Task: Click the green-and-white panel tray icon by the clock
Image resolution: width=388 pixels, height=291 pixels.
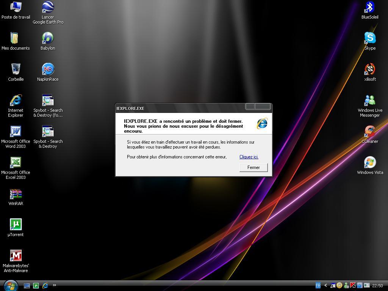Action: point(366,286)
